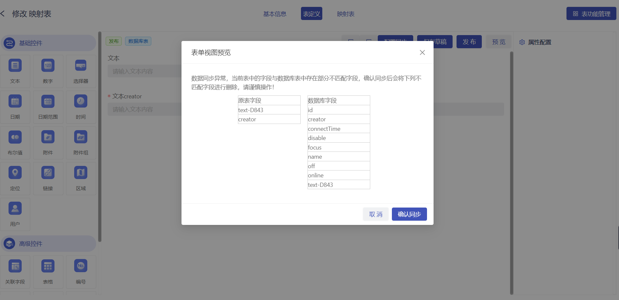The width and height of the screenshot is (619, 300).
Task: Open 表功能管理
Action: (591, 14)
